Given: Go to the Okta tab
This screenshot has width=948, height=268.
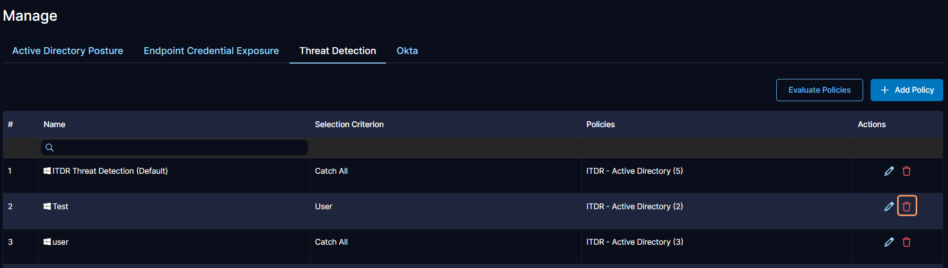Looking at the screenshot, I should pyautogui.click(x=407, y=51).
